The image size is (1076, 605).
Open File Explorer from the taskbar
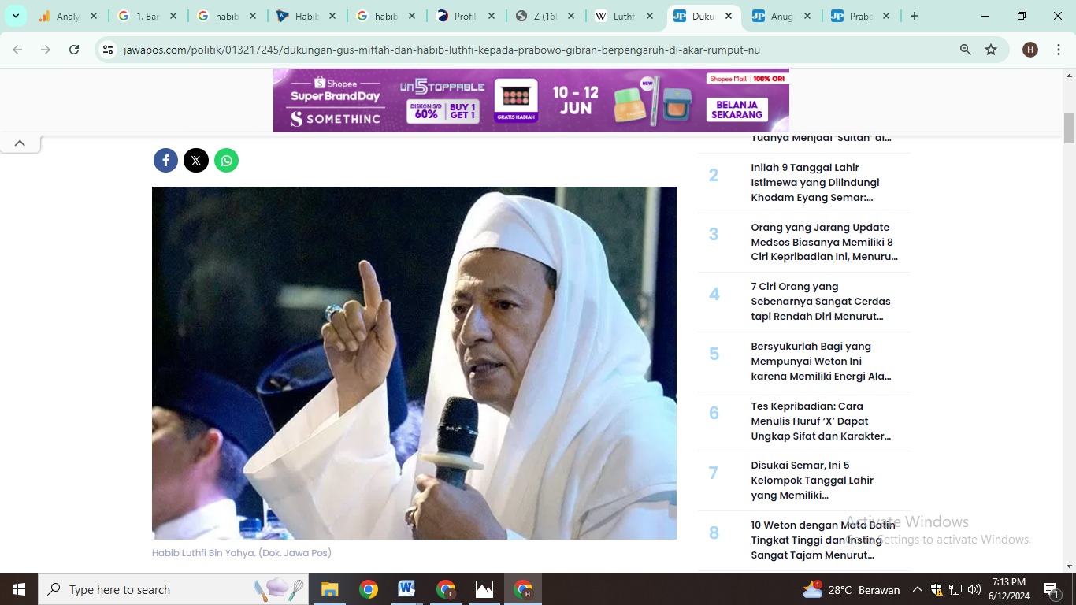329,588
